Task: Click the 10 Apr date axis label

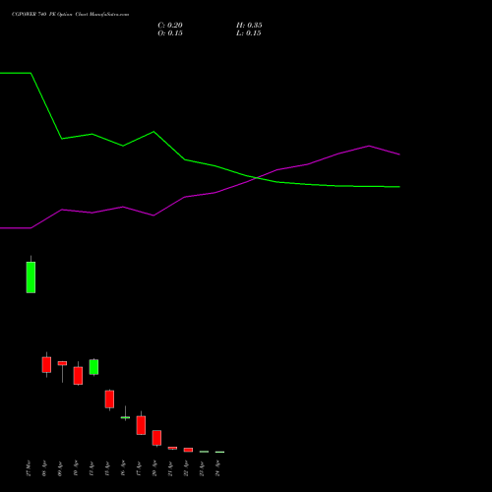Action: [76, 468]
